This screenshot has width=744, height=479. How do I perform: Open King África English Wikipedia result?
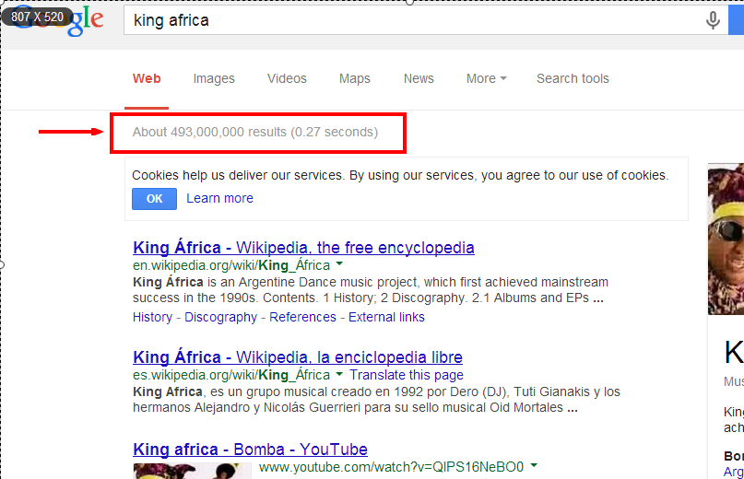click(303, 247)
